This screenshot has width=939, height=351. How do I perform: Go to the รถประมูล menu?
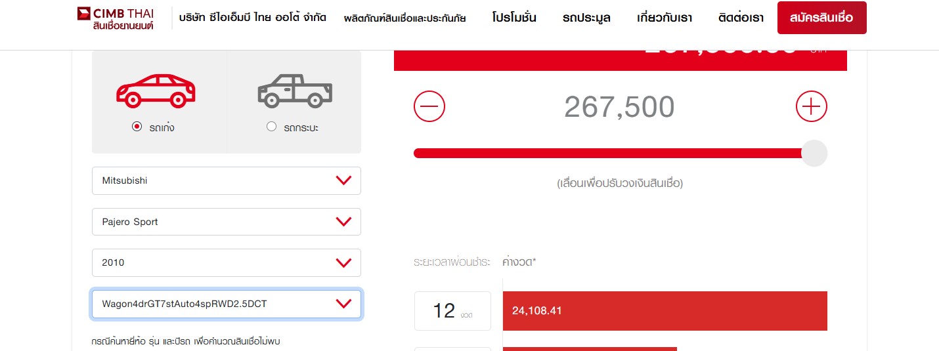click(586, 18)
